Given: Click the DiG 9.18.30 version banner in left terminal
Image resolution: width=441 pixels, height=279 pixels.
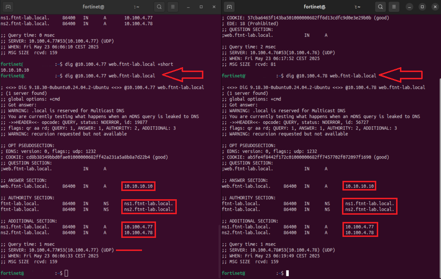Looking at the screenshot, I should [x=102, y=88].
